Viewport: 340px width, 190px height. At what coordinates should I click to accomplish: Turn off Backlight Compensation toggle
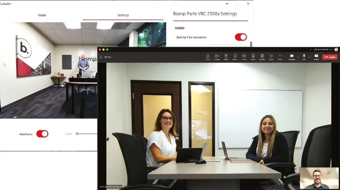pyautogui.click(x=241, y=37)
